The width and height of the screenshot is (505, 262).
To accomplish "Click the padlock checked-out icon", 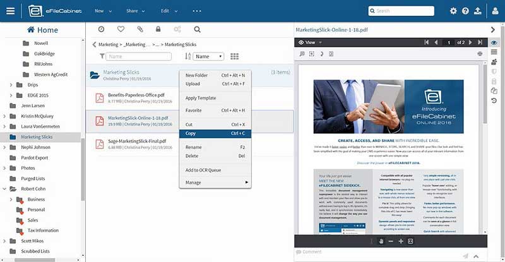I will pyautogui.click(x=158, y=29).
